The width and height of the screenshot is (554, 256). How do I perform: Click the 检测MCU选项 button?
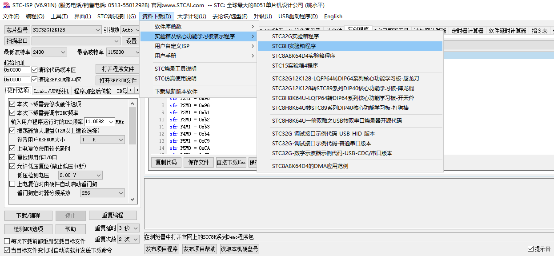28,229
